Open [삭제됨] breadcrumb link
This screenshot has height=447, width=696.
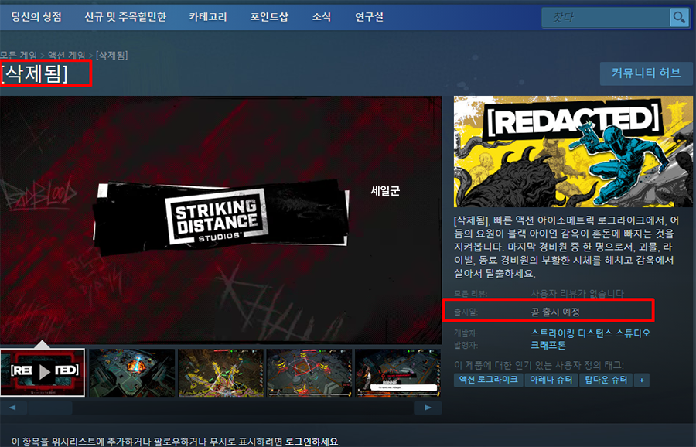coord(112,55)
